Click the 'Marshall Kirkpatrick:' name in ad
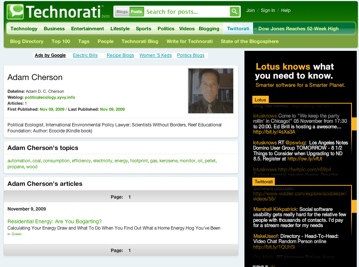The width and height of the screenshot is (359, 267). click(x=276, y=209)
